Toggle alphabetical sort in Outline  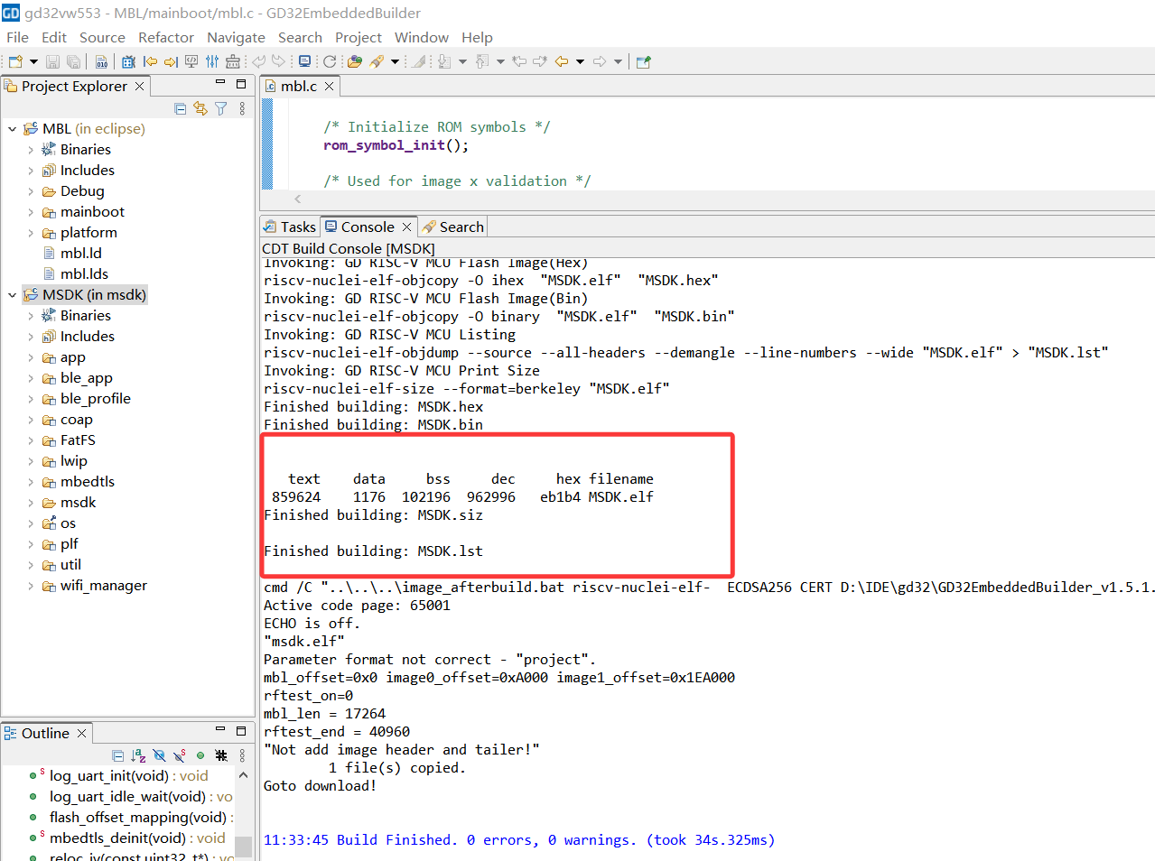(138, 755)
